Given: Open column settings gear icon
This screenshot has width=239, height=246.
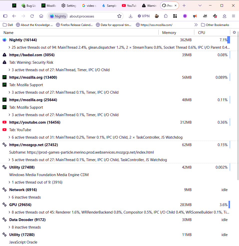Looking at the screenshot, I should [x=234, y=32].
